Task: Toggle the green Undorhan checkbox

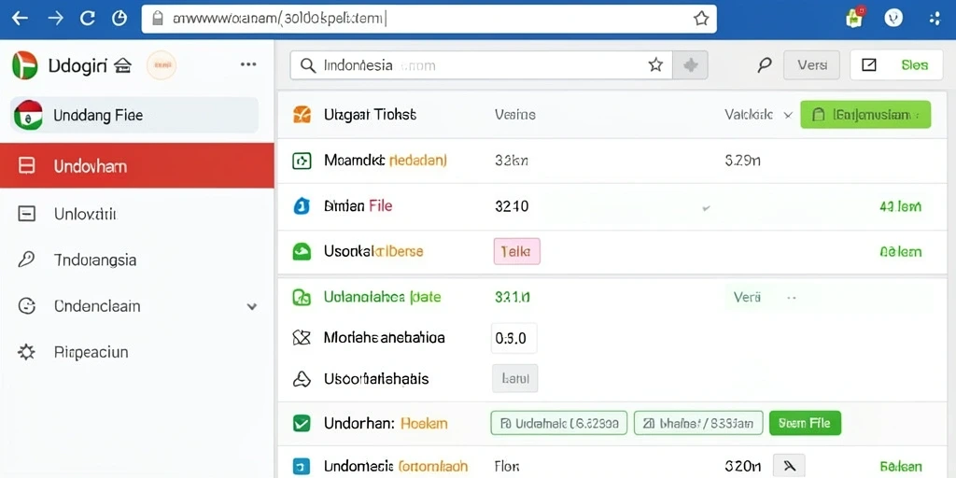Action: [302, 423]
